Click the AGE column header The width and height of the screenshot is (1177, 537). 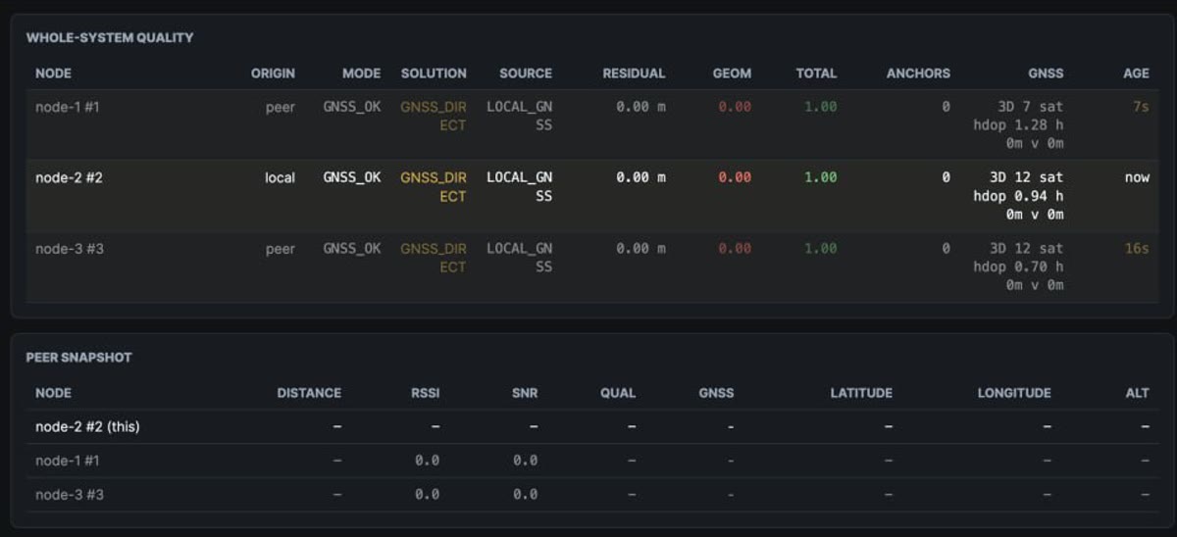[1136, 73]
